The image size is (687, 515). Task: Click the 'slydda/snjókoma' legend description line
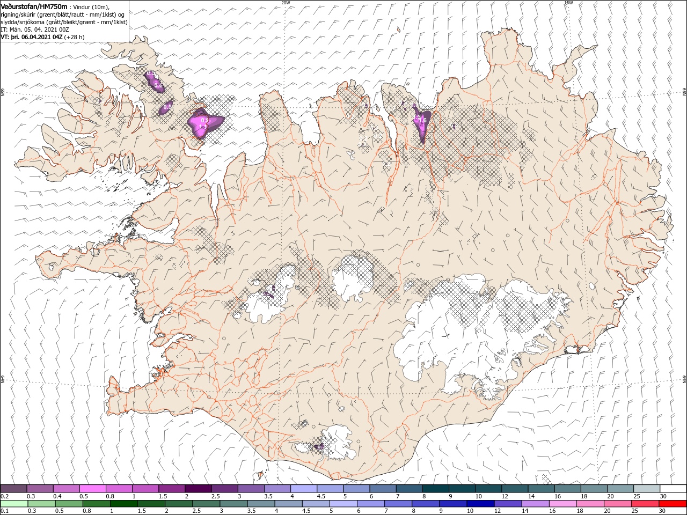(63, 22)
